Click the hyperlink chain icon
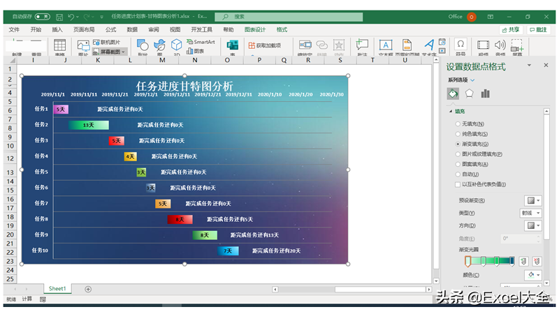This screenshot has height=314, width=559. click(322, 45)
